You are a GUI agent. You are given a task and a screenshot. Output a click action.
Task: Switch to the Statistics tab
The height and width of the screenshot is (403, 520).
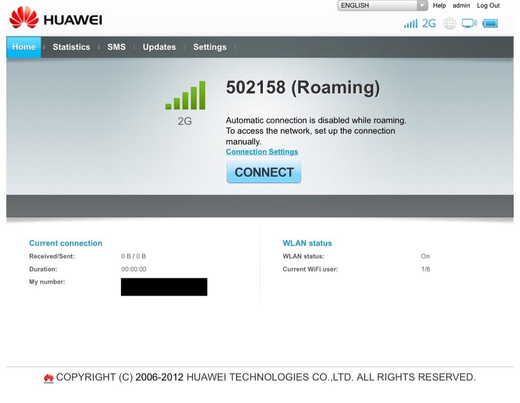click(71, 47)
